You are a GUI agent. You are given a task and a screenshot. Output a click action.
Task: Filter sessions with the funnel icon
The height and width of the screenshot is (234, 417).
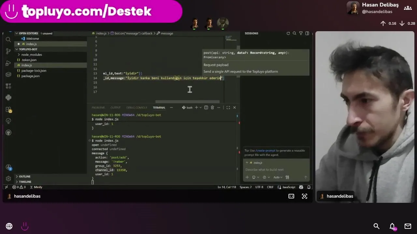click(x=301, y=33)
